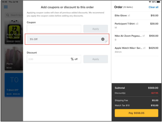162x122 pixels.
Task: Tap the battery status icon
Action: 158,2
